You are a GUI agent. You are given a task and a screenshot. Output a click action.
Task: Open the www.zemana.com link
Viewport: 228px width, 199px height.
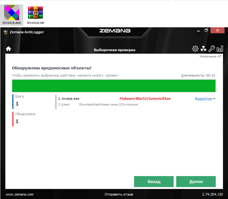coord(20,194)
